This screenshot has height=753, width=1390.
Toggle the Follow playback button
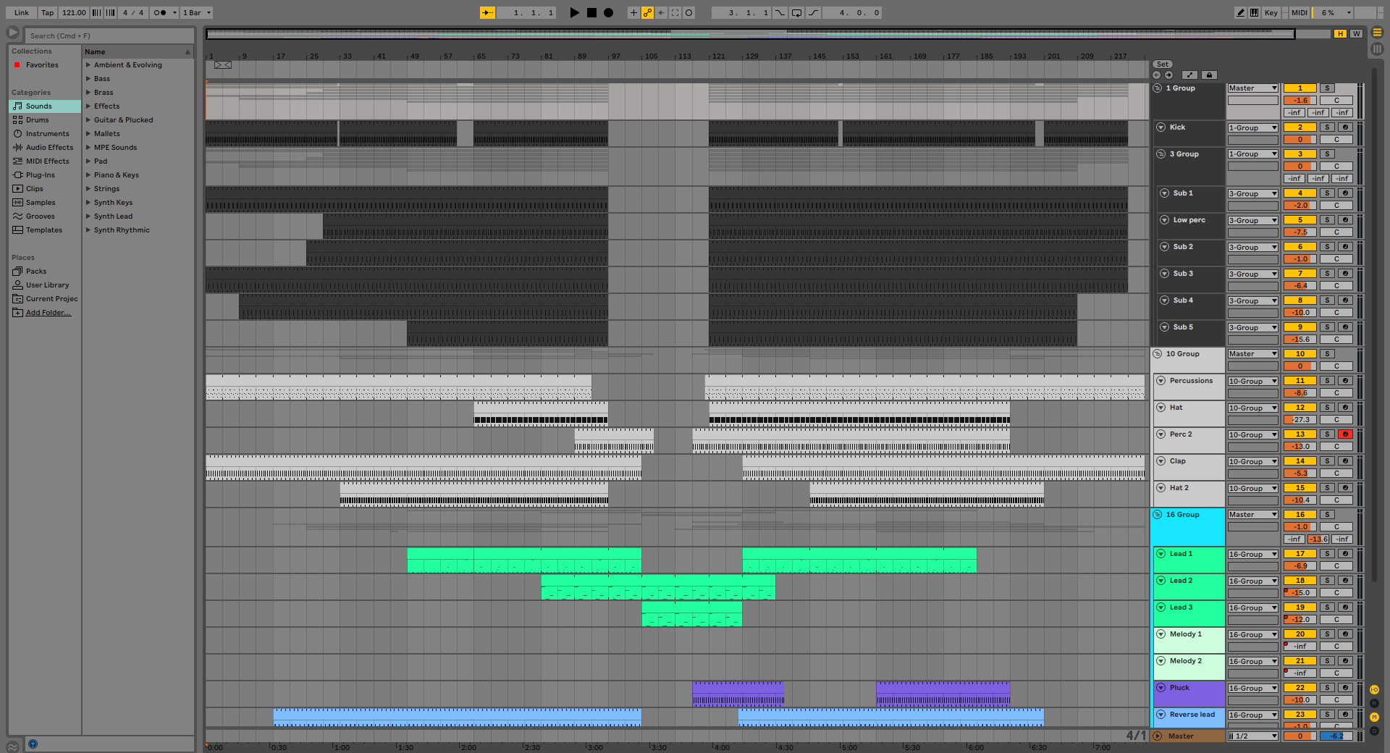488,12
